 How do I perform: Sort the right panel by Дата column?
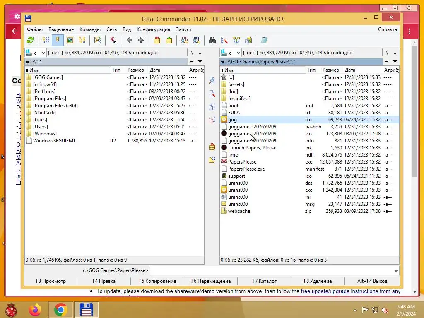coord(363,70)
